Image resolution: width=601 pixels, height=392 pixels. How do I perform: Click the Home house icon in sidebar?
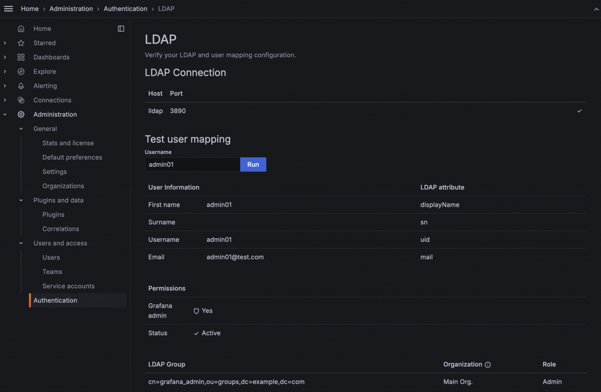coord(21,29)
